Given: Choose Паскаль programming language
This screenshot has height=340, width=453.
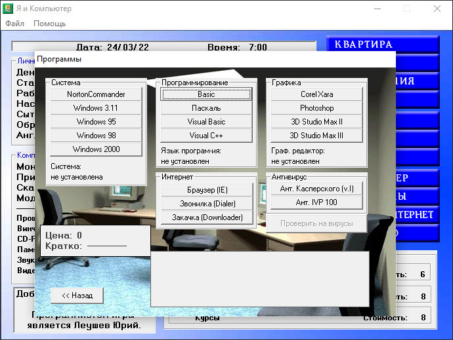Looking at the screenshot, I should click(206, 108).
